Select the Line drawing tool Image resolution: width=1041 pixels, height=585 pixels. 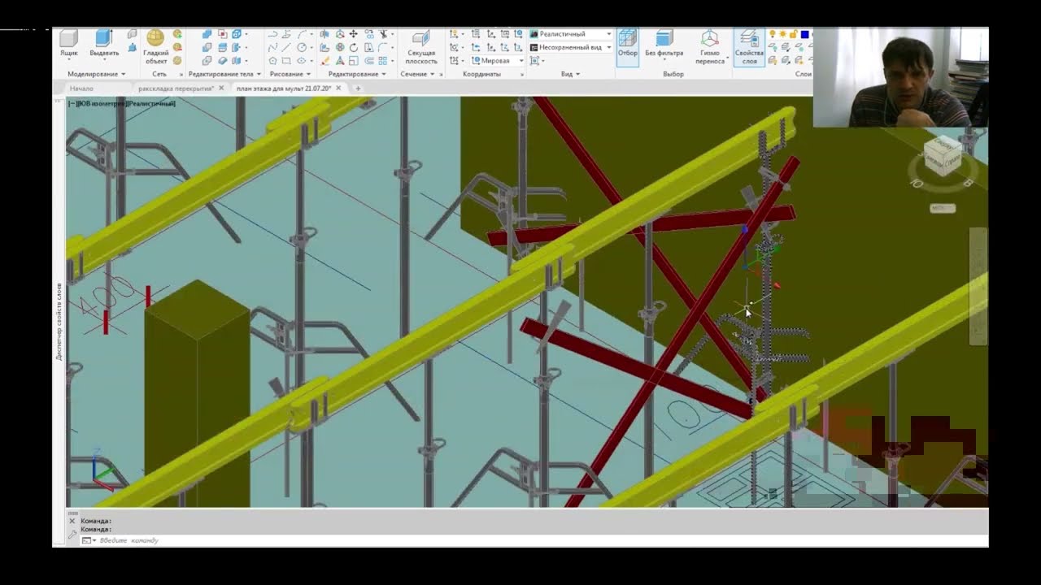pyautogui.click(x=286, y=48)
